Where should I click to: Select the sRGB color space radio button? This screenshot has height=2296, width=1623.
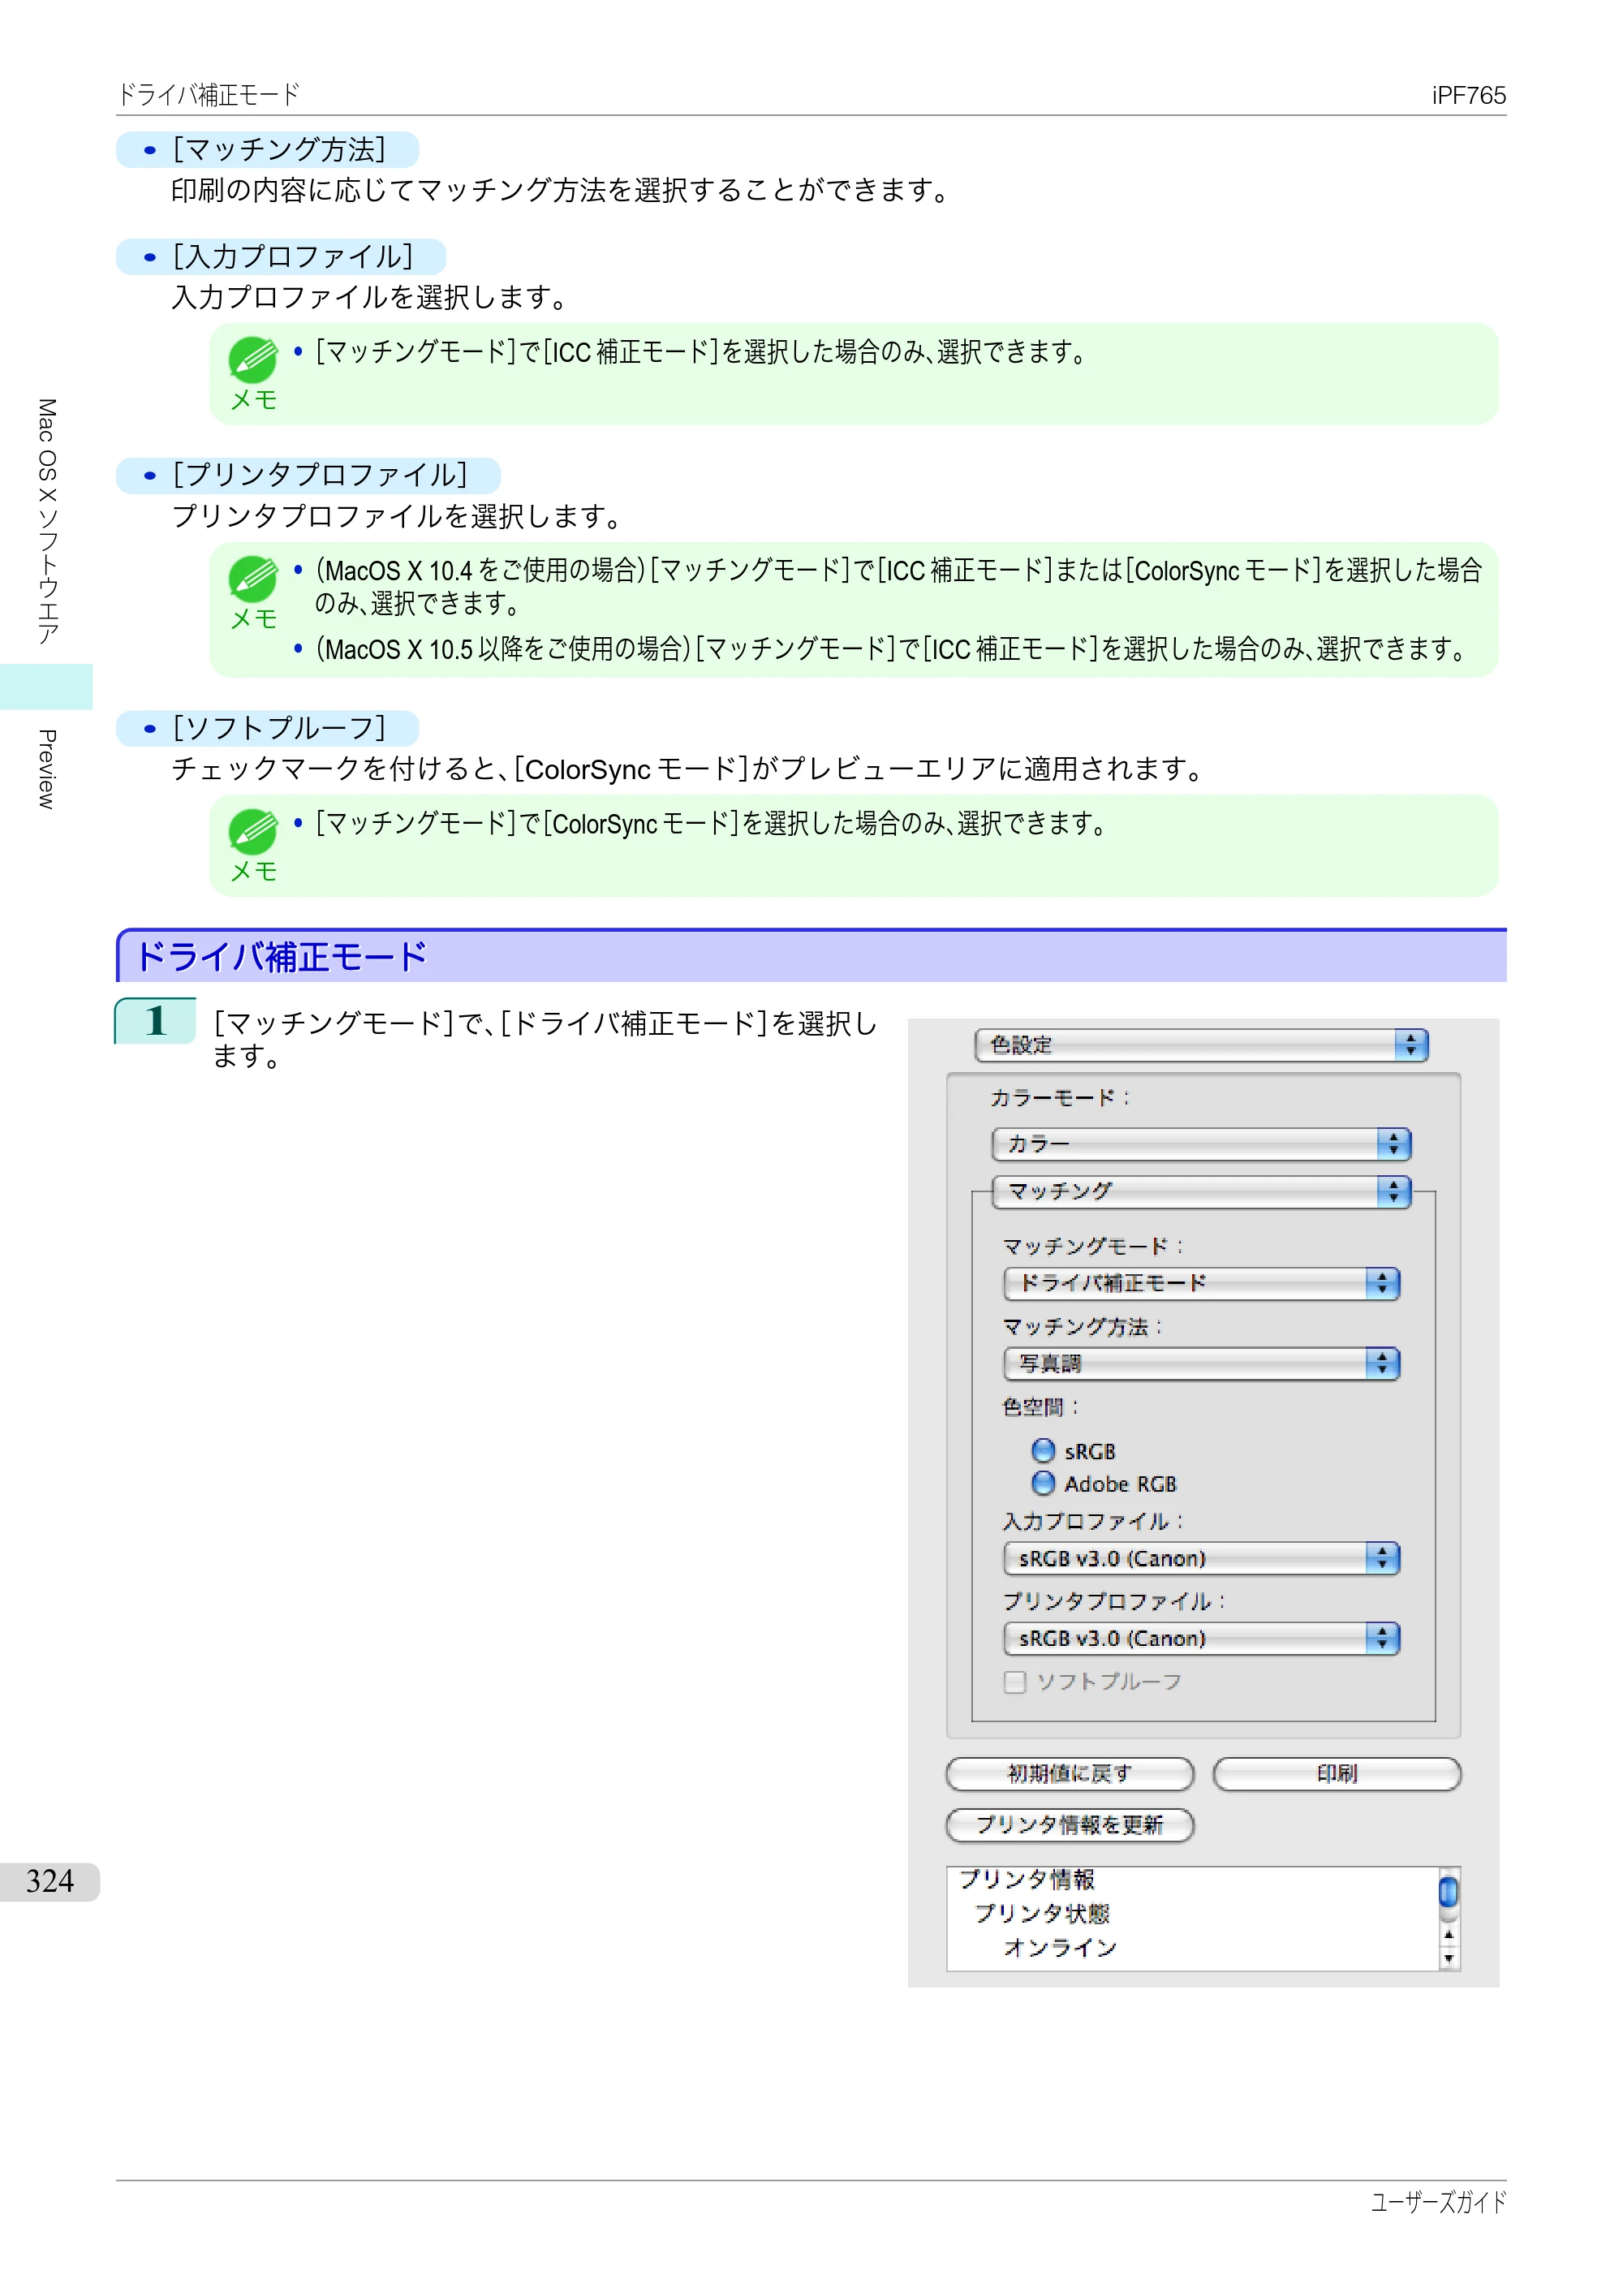point(1043,1451)
